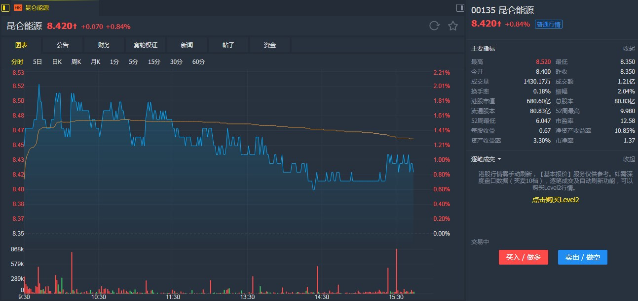
Task: Switch to 月K chart
Action: tap(95, 61)
